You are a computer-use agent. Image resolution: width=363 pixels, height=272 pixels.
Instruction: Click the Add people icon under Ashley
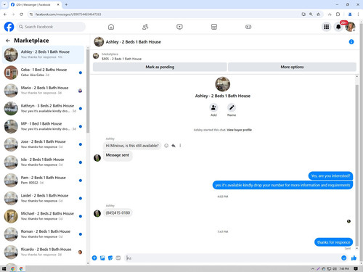pyautogui.click(x=213, y=107)
